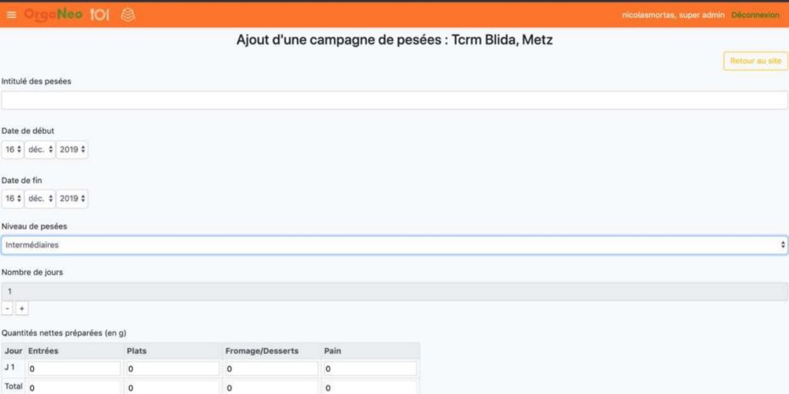This screenshot has height=394, width=789.
Task: Click the Retour au site button
Action: coord(756,61)
